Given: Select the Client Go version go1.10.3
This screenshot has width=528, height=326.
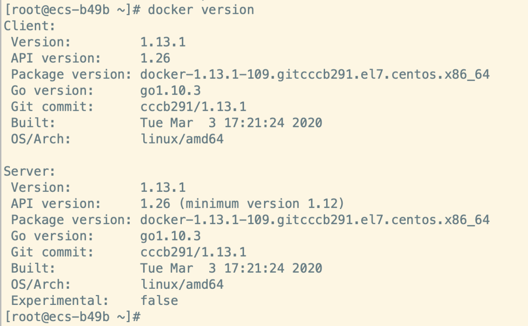Looking at the screenshot, I should [x=170, y=91].
